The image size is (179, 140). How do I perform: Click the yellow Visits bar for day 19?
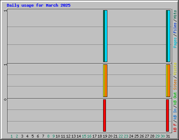104,80
